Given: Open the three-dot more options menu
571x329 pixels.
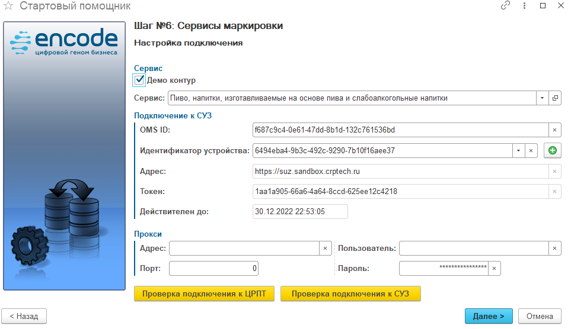Looking at the screenshot, I should [524, 6].
